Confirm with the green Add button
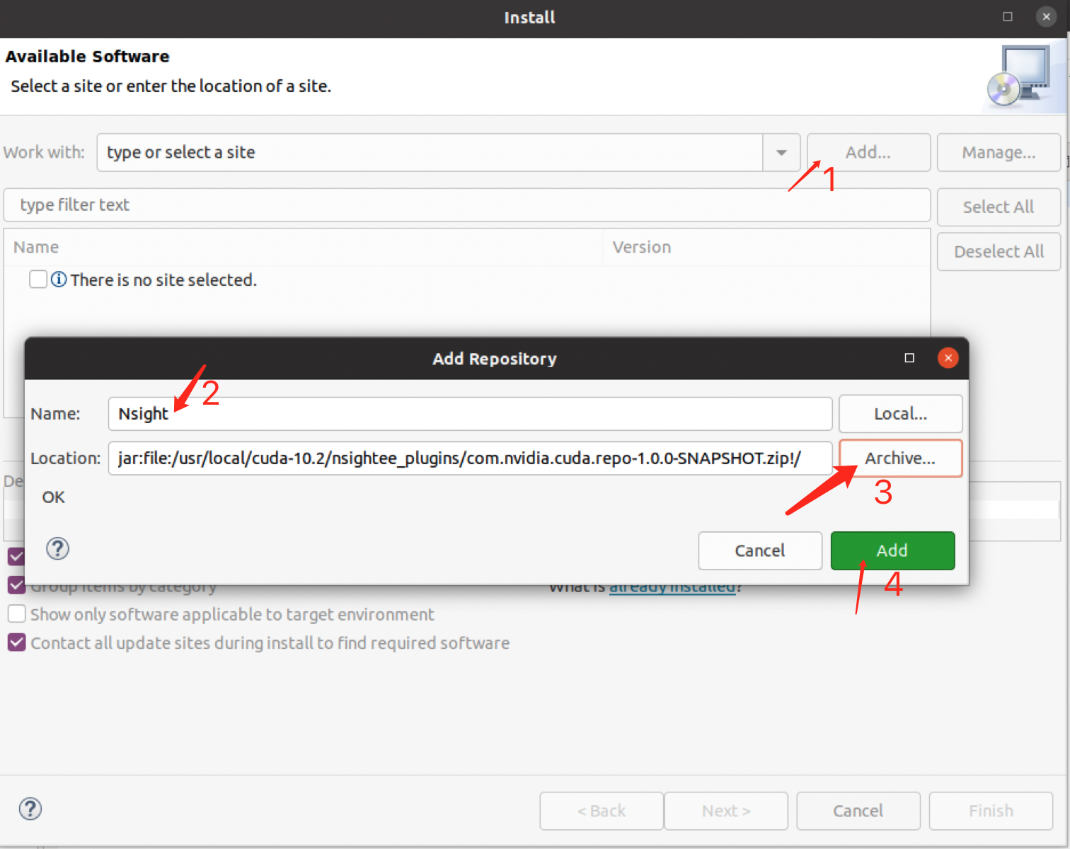 pyautogui.click(x=892, y=550)
